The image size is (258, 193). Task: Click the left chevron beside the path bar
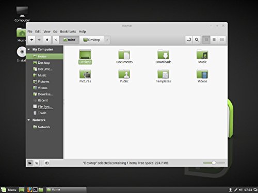click(56, 40)
